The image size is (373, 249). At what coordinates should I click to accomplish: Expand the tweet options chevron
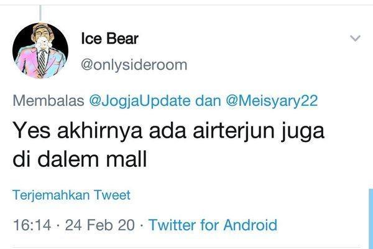(x=356, y=38)
